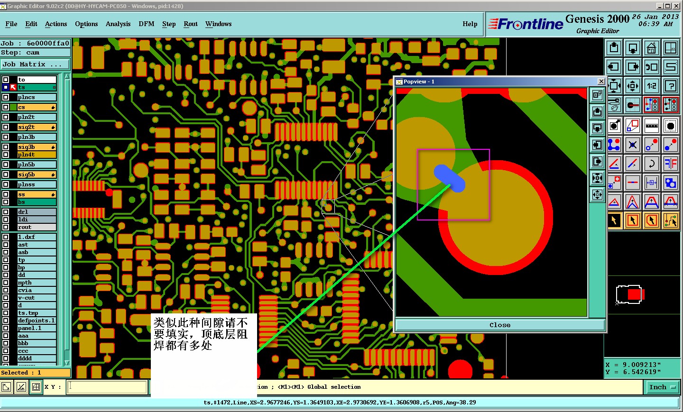Open the Actions menu

click(x=56, y=24)
